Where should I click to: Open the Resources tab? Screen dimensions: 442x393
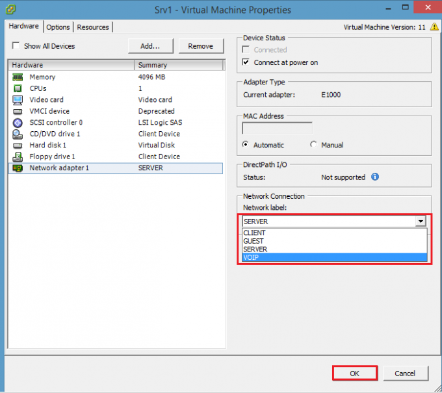(x=92, y=27)
